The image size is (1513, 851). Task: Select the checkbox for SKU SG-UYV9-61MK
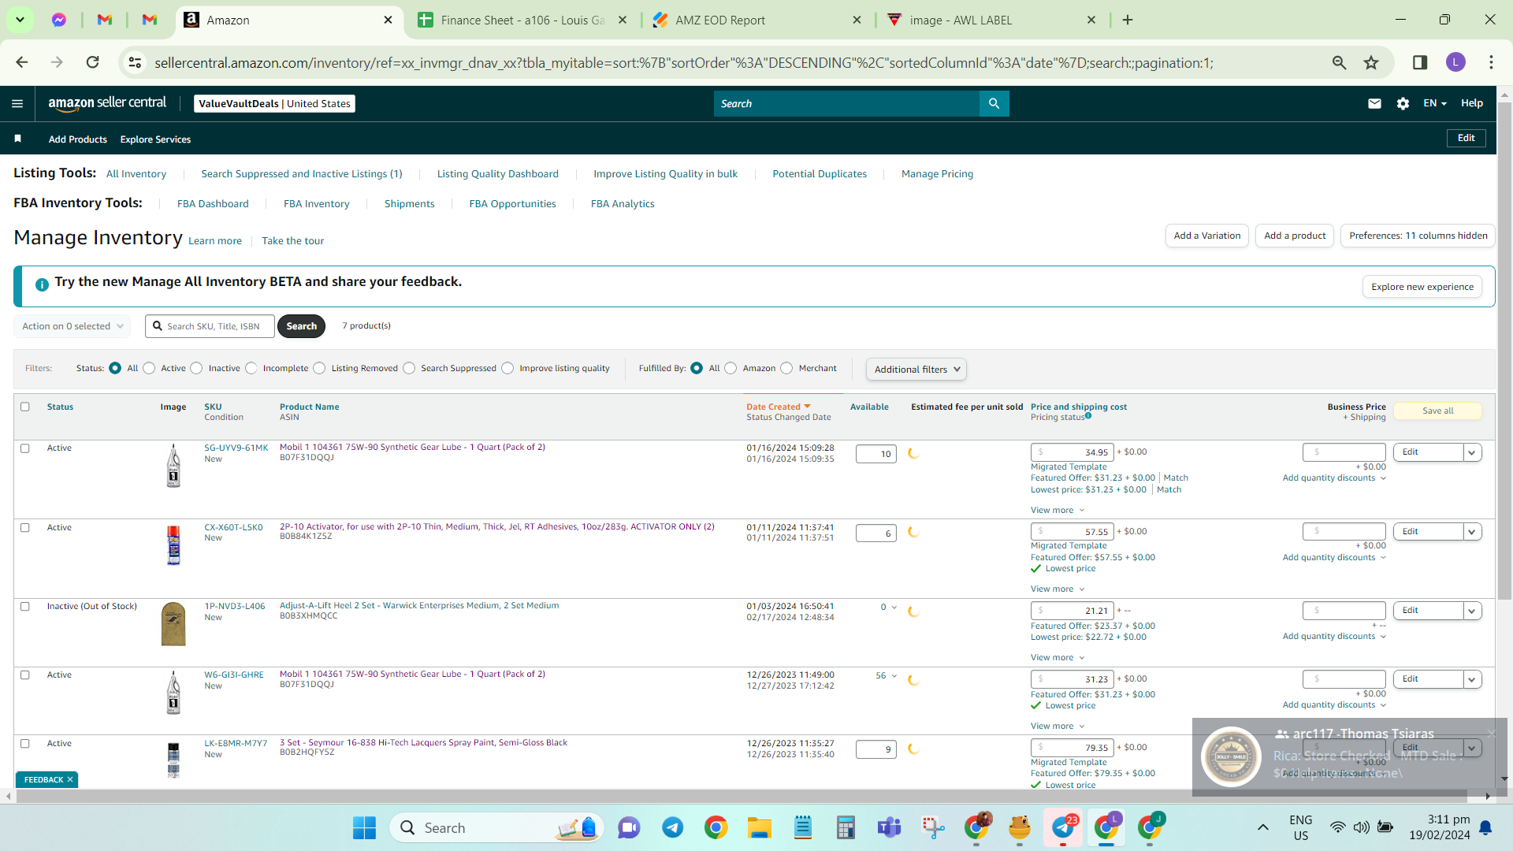pyautogui.click(x=25, y=448)
